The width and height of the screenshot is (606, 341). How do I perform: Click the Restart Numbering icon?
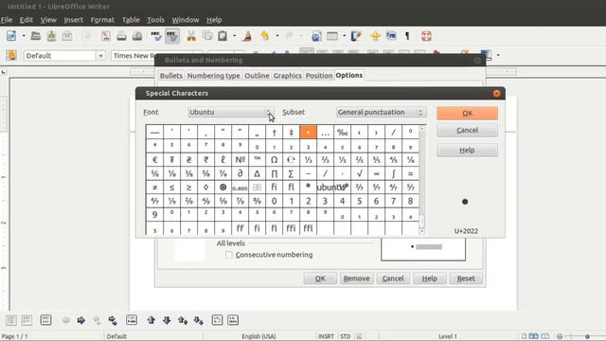coord(217,320)
